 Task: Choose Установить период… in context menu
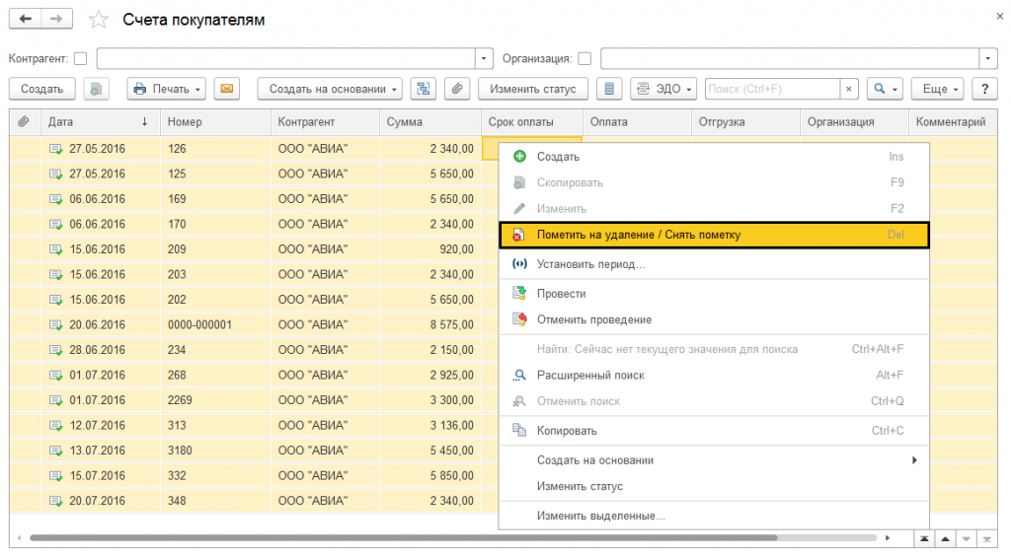(714, 264)
